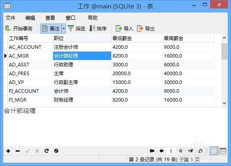The image size is (231, 166).
Task: Click the refresh icon
Action: 47,151
